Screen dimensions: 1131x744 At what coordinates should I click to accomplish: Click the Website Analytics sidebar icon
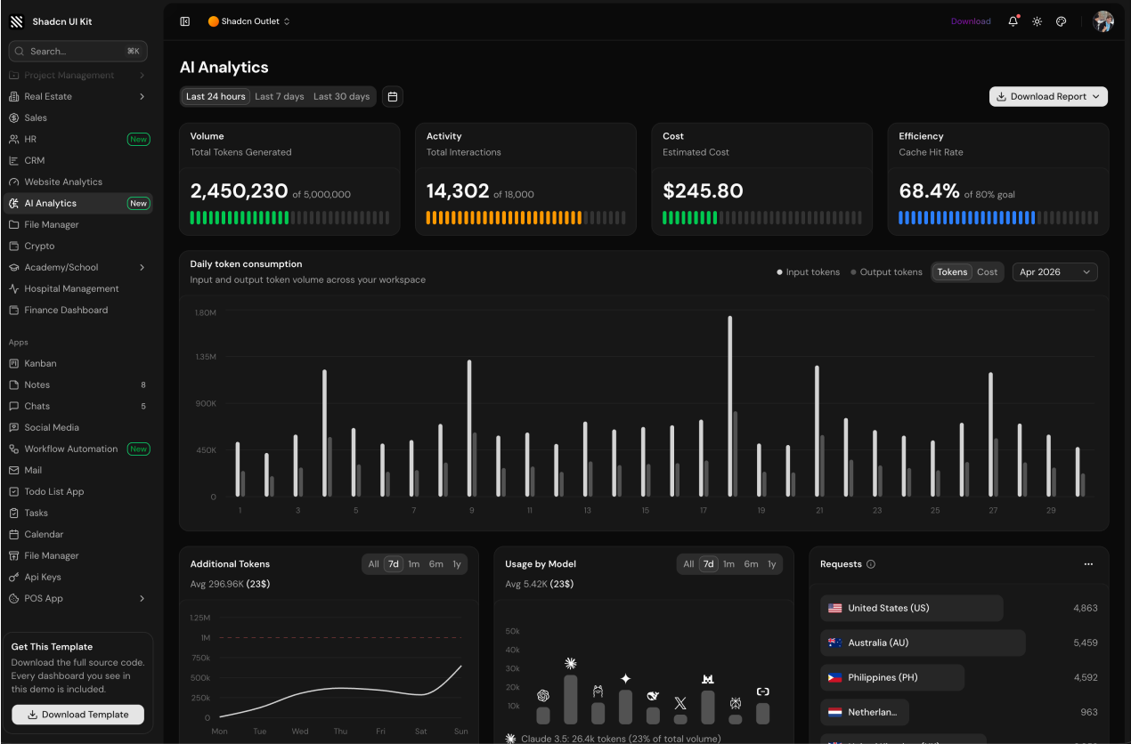(14, 182)
